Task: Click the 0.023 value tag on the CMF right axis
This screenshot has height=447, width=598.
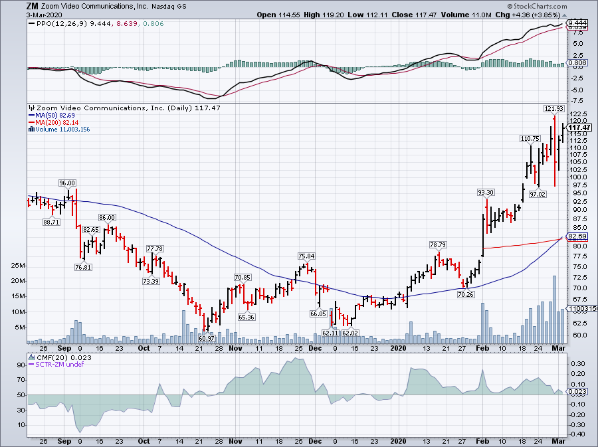Action: (577, 391)
